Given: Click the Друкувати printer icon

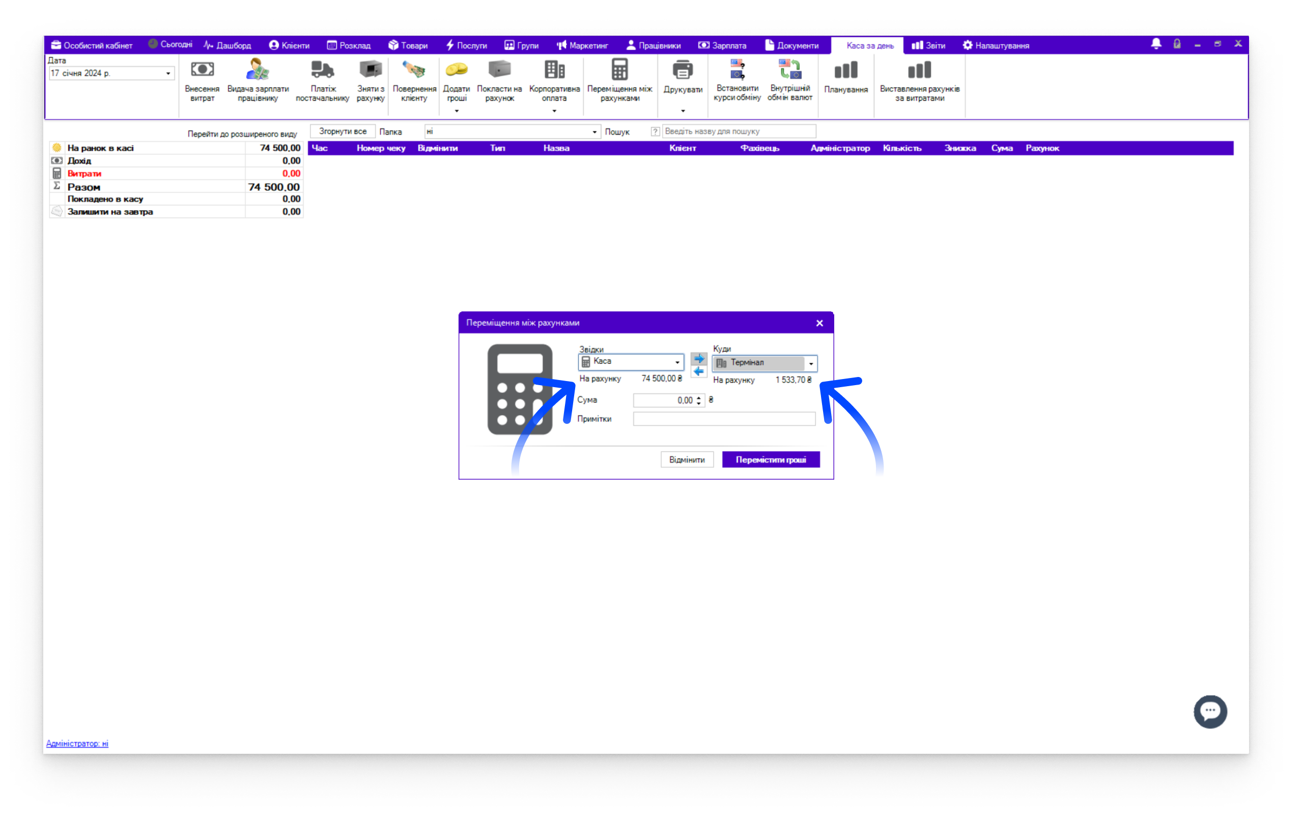Looking at the screenshot, I should coord(683,70).
